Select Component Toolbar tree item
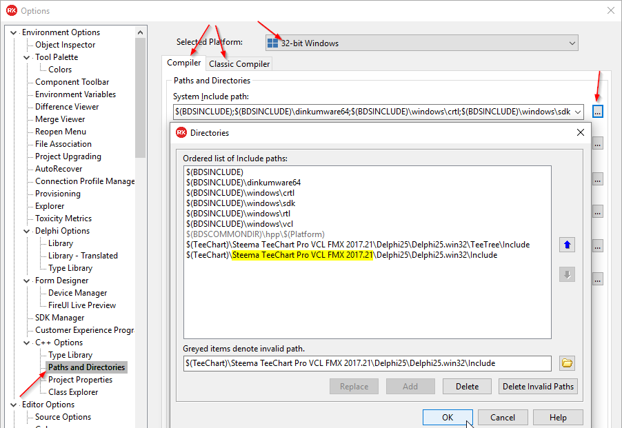The width and height of the screenshot is (622, 428). (x=72, y=82)
